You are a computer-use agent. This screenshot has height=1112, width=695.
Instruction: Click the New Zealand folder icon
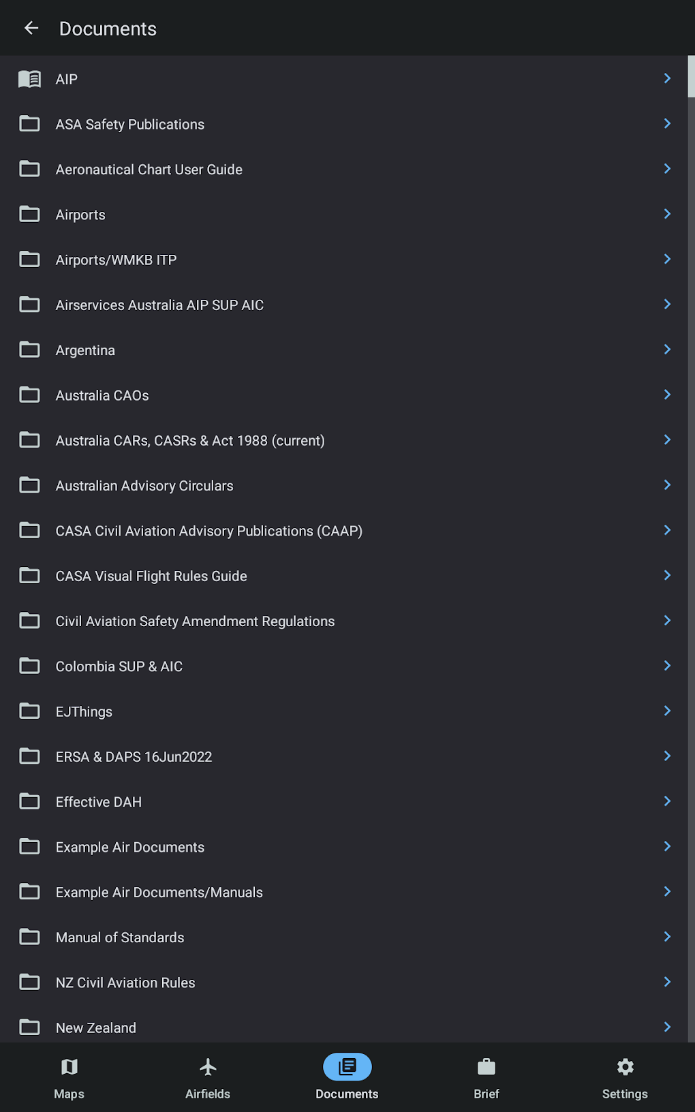tap(29, 1028)
